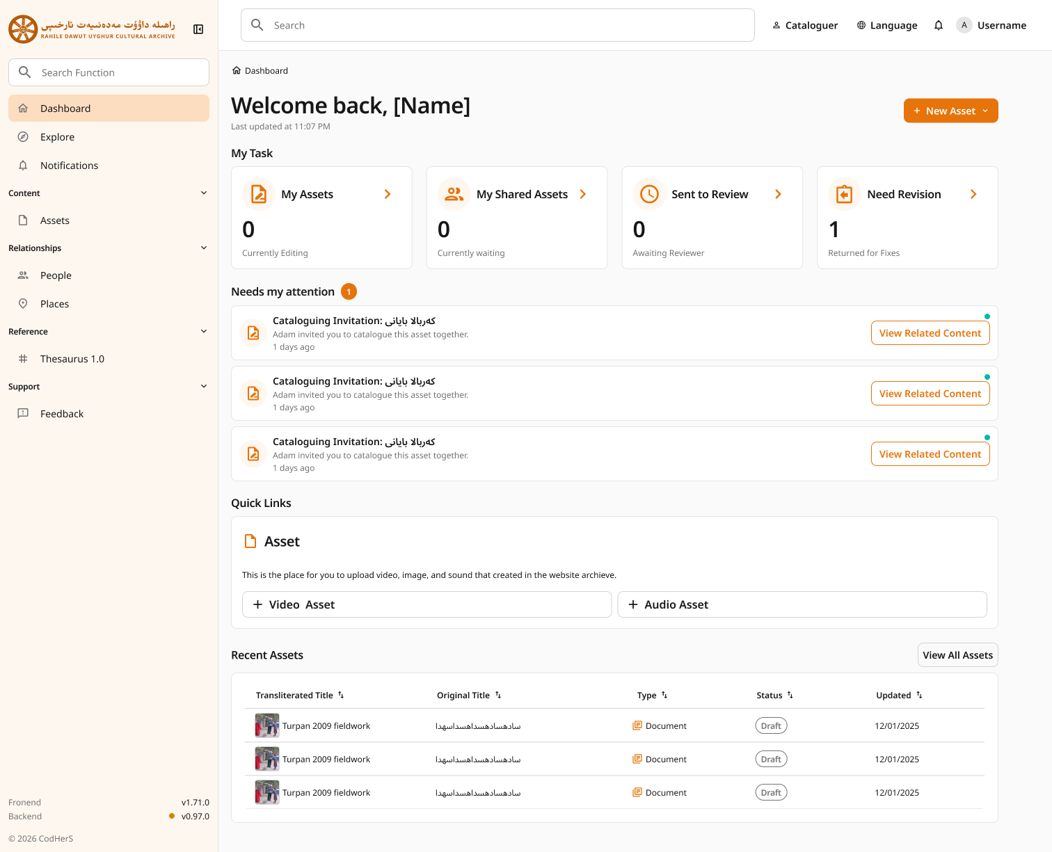
Task: Click View All Assets above the Recent Assets table
Action: 957,654
